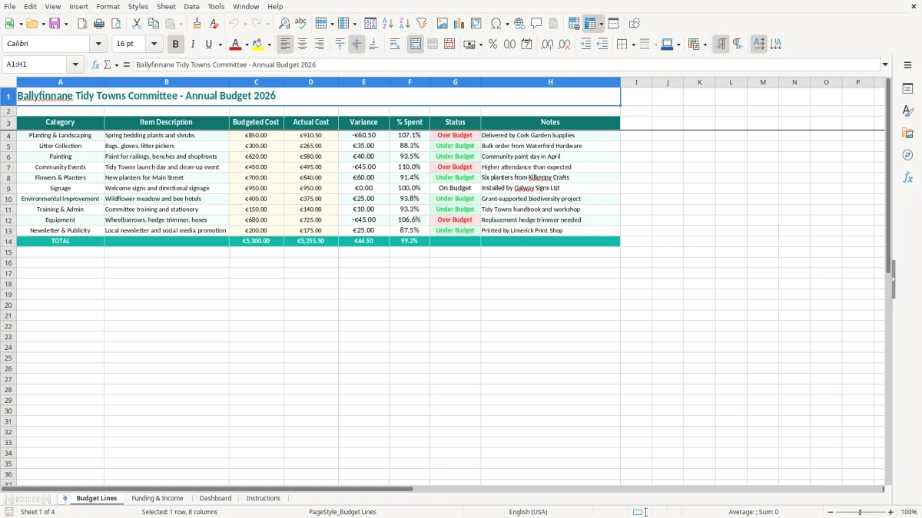Open sidebar Navigator compass icon
This screenshot has height=518, width=922.
tap(907, 156)
